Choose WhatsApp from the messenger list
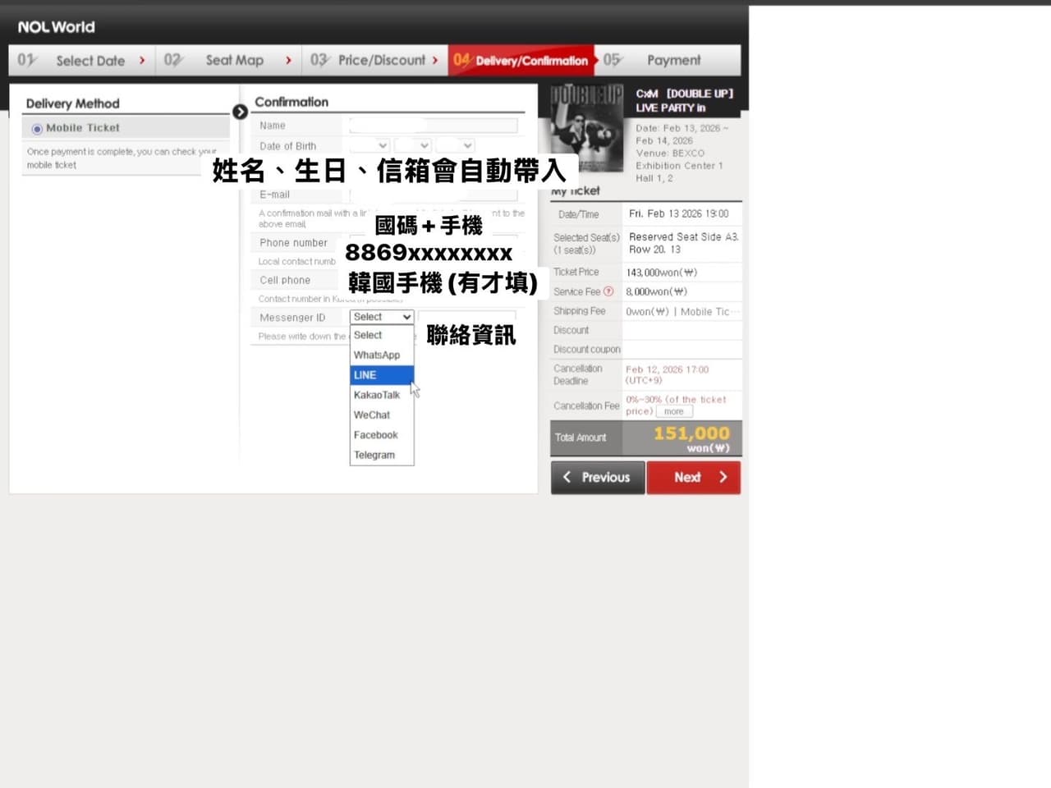This screenshot has height=788, width=1051. [382, 355]
